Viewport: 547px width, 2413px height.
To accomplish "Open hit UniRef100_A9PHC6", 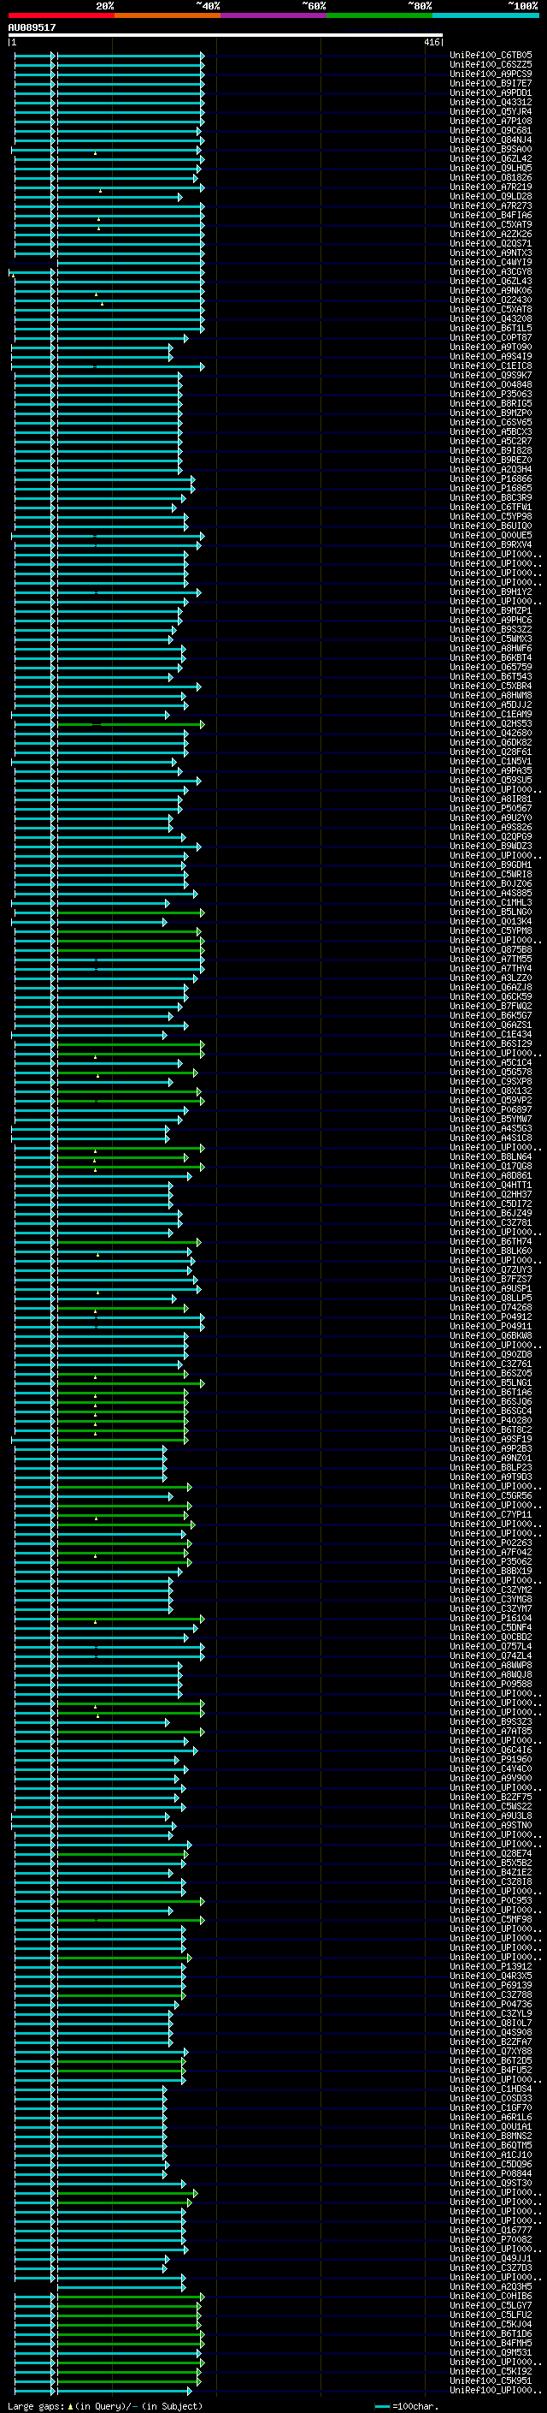I will pos(491,620).
